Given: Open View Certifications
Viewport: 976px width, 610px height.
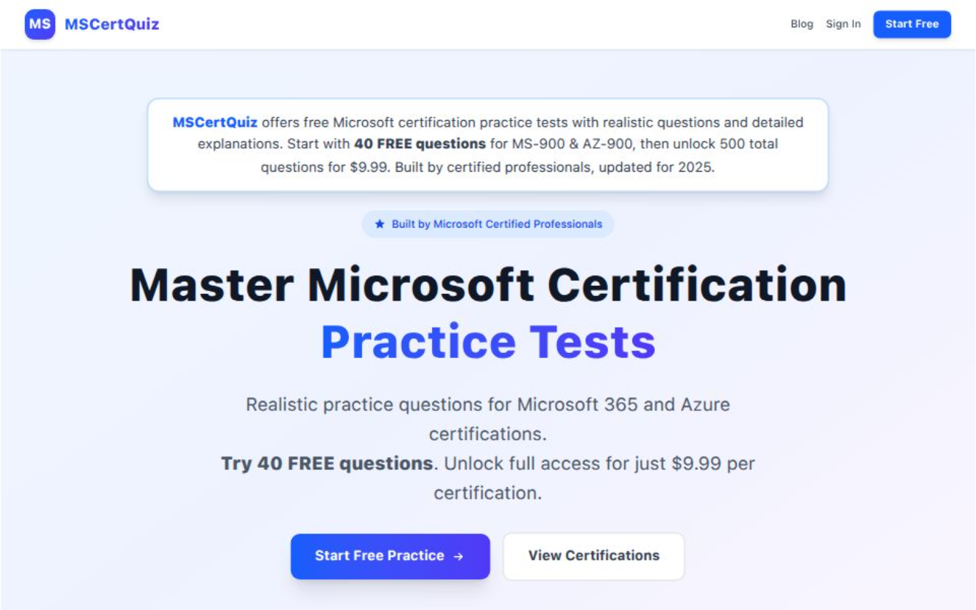Looking at the screenshot, I should click(593, 556).
